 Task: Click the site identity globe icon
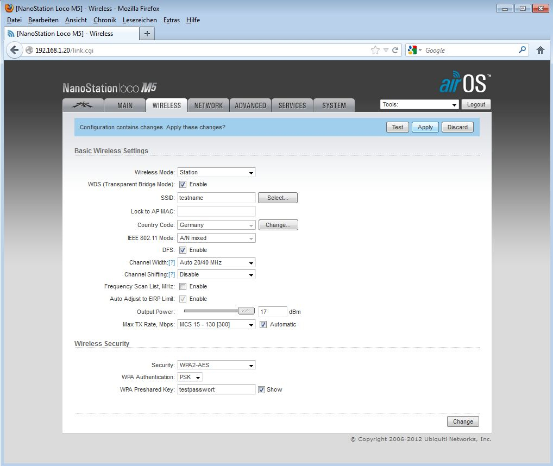tap(29, 50)
